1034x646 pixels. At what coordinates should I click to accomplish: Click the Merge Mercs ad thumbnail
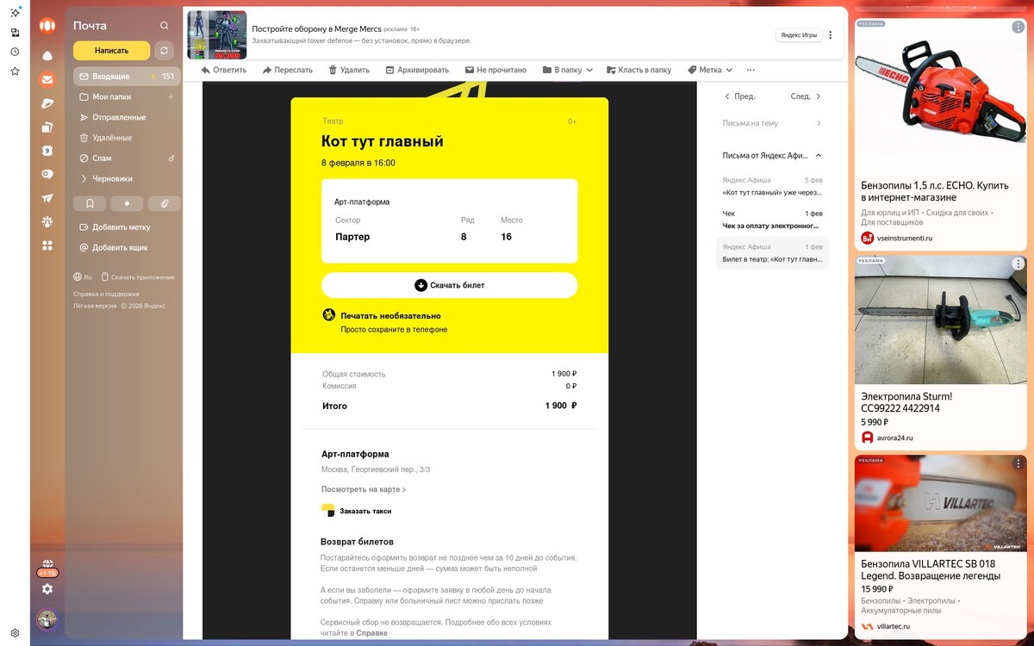217,34
